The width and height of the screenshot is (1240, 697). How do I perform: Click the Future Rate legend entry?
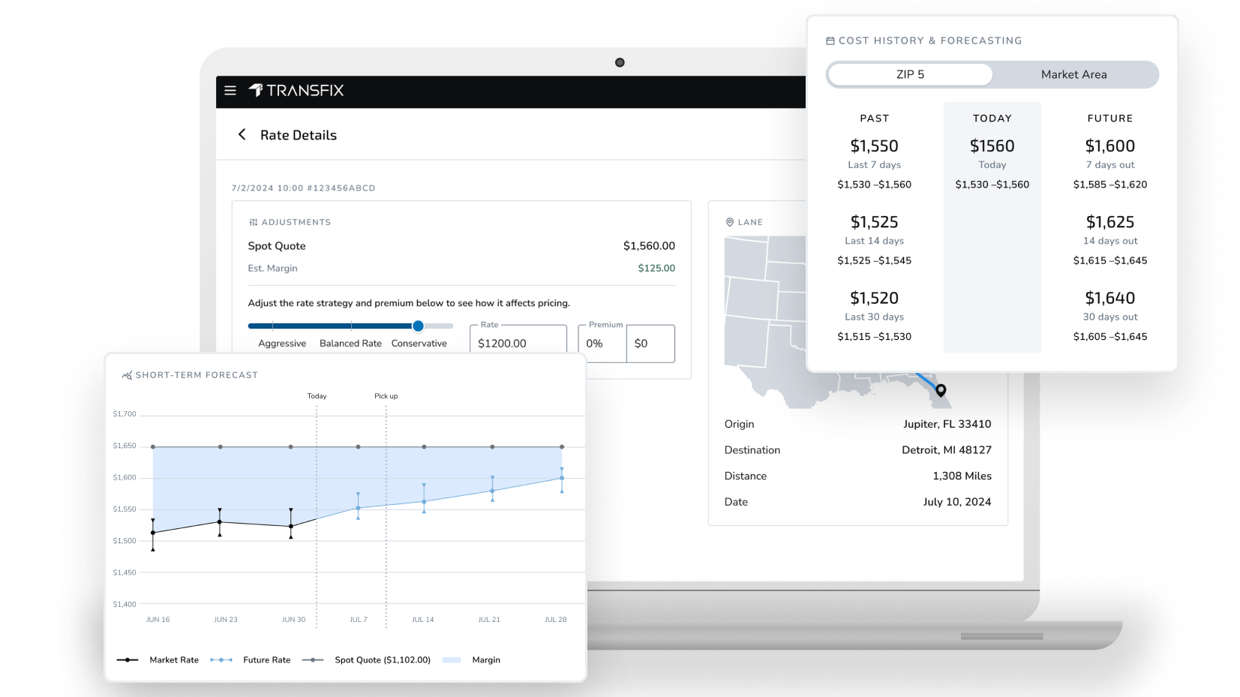coord(266,659)
